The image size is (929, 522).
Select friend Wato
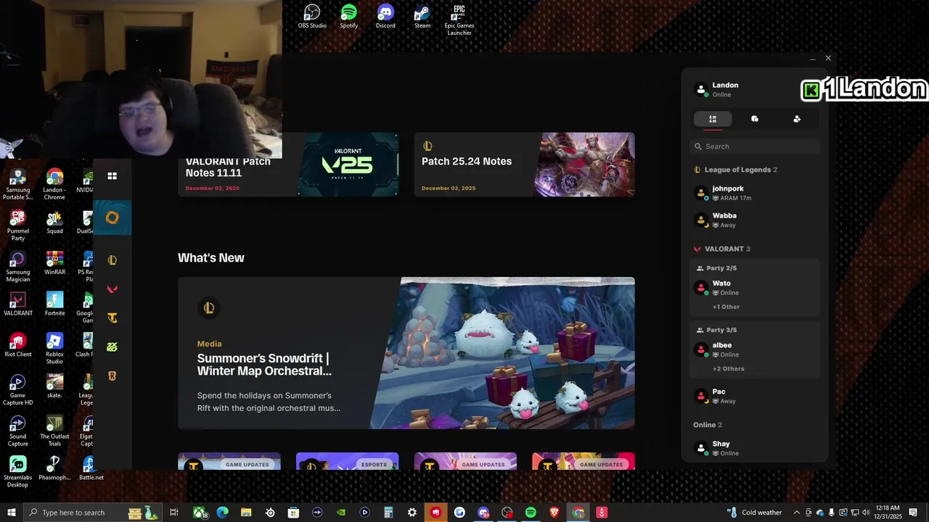(755, 288)
